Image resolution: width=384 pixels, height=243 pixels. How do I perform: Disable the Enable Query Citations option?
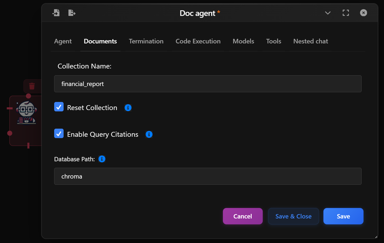59,134
